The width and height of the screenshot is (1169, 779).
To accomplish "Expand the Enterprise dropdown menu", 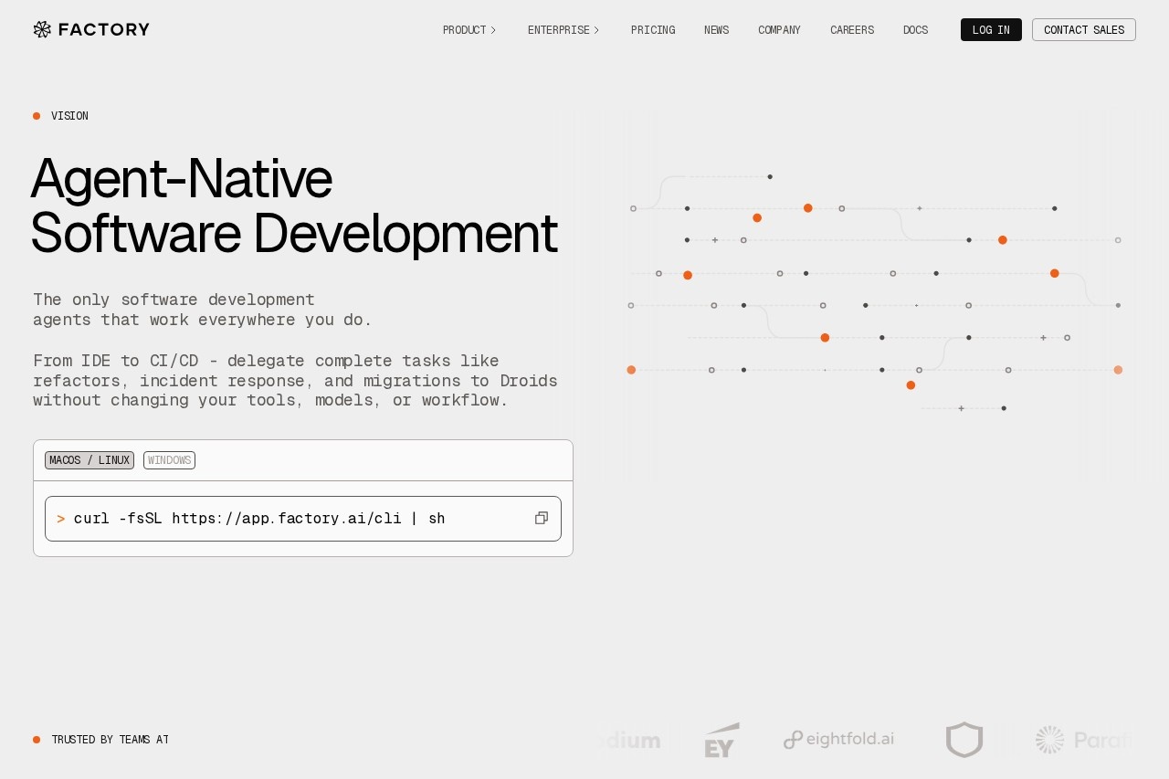I will pyautogui.click(x=563, y=30).
